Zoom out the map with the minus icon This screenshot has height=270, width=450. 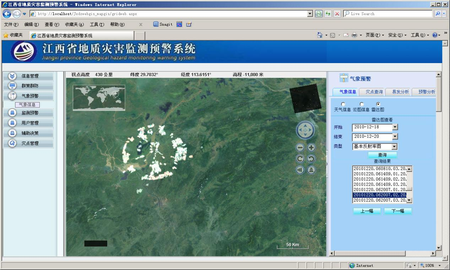pyautogui.click(x=300, y=148)
